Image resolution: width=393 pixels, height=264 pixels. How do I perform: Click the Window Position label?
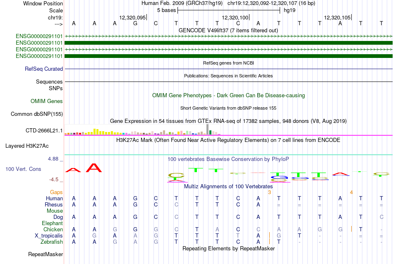point(43,3)
